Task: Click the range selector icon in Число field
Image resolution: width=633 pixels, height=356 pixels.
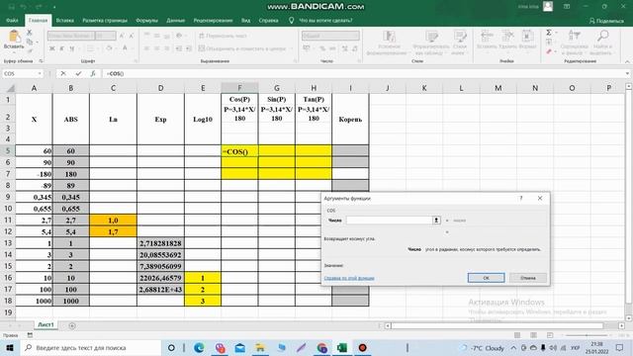Action: (436, 221)
